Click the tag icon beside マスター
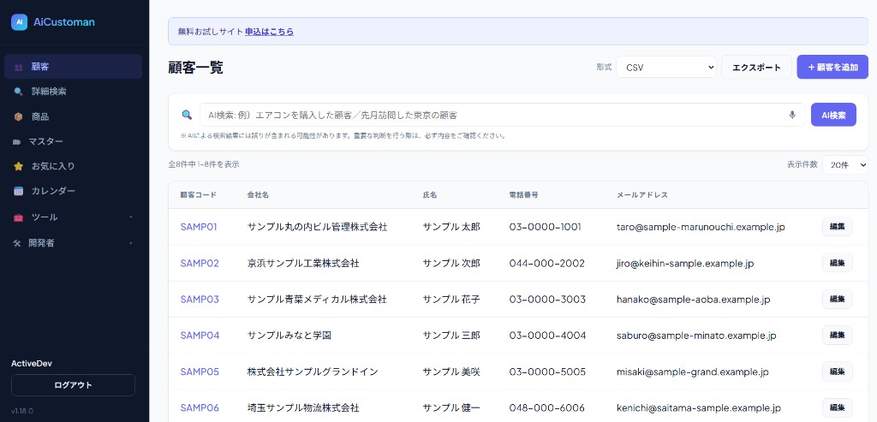The height and width of the screenshot is (422, 877). (16, 142)
